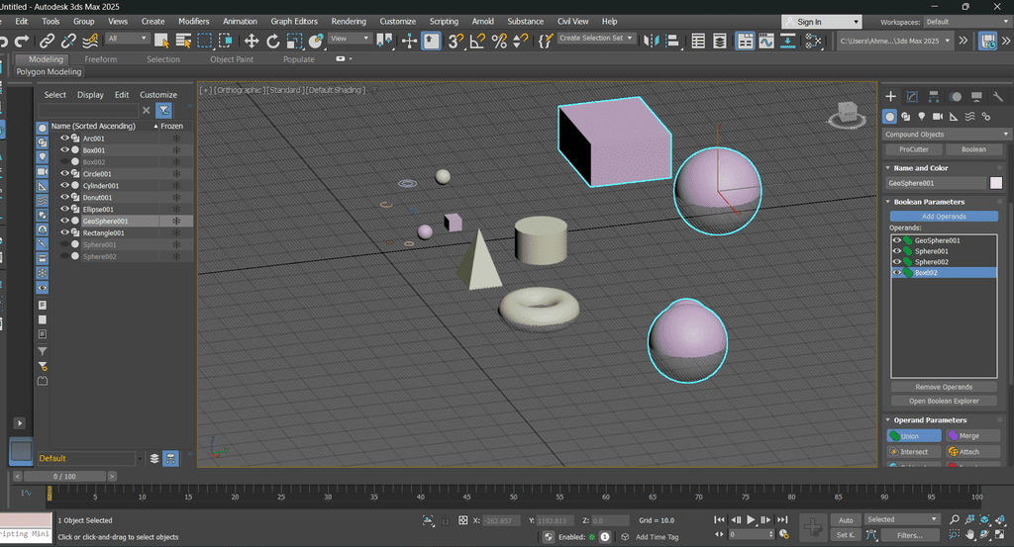
Task: Toggle the Auto key mode button
Action: tap(846, 520)
